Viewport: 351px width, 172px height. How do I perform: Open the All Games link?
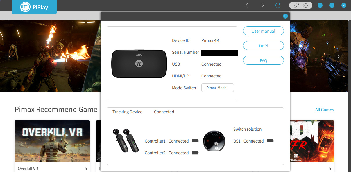click(x=325, y=110)
